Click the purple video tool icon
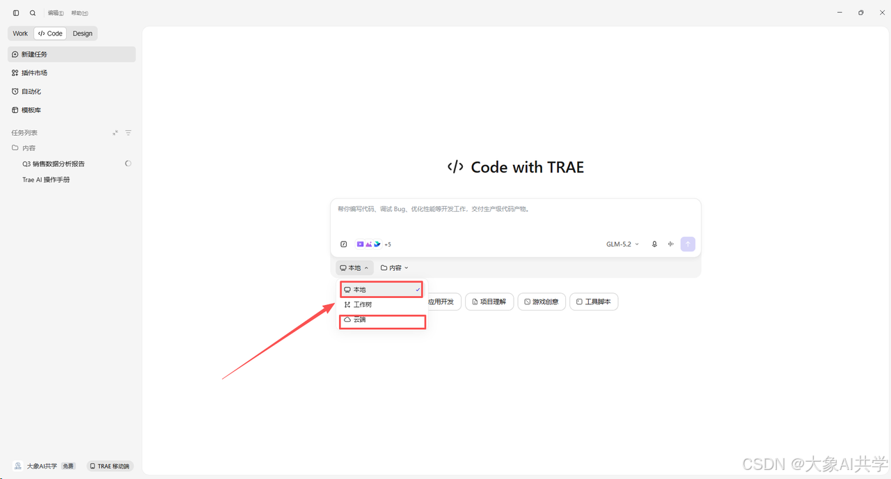The width and height of the screenshot is (891, 479). [361, 244]
